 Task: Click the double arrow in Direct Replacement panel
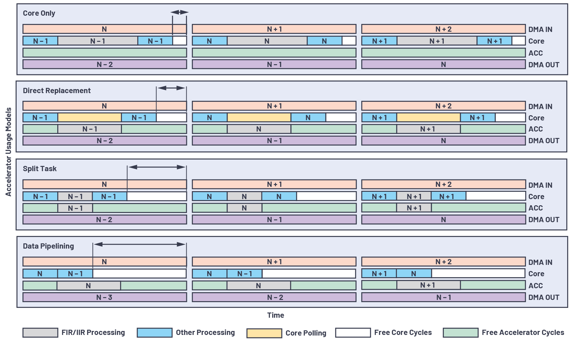171,88
